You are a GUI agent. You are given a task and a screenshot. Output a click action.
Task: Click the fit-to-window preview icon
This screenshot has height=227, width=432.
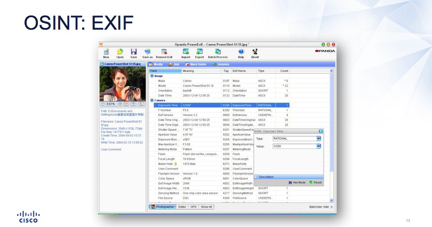pos(133,104)
